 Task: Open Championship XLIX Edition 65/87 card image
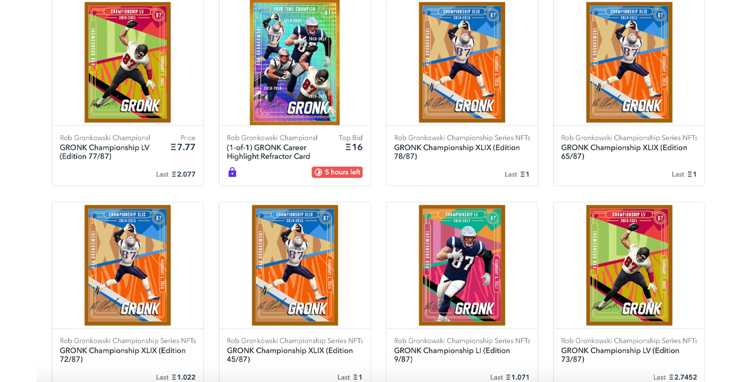[x=629, y=62]
